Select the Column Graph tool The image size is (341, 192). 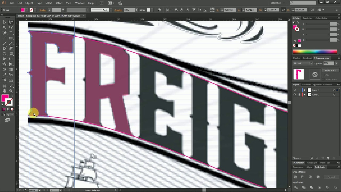click(11, 80)
